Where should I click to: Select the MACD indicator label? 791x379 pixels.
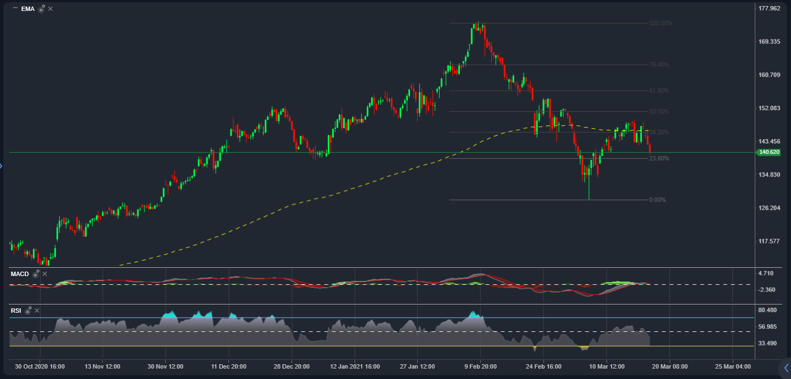point(20,273)
